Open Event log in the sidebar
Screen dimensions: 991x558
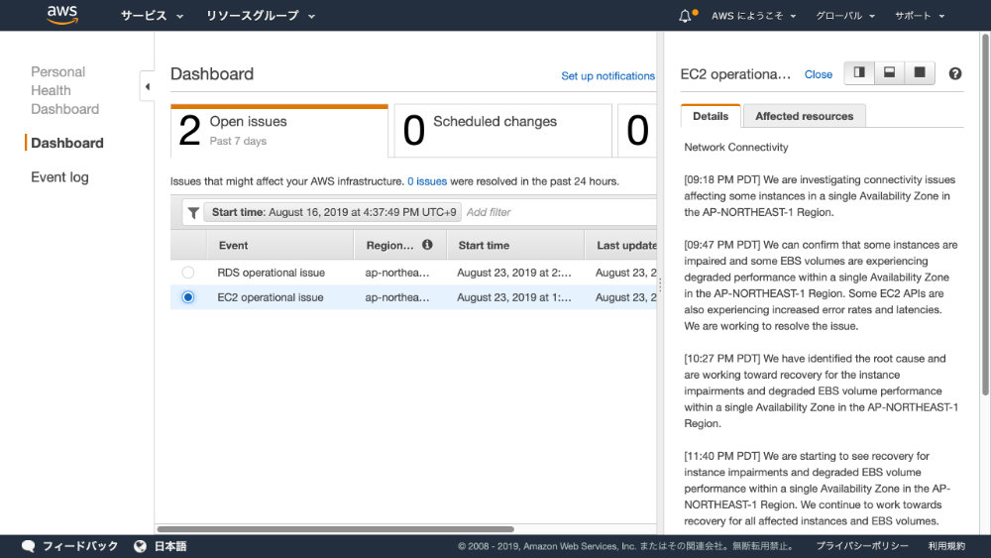click(59, 177)
